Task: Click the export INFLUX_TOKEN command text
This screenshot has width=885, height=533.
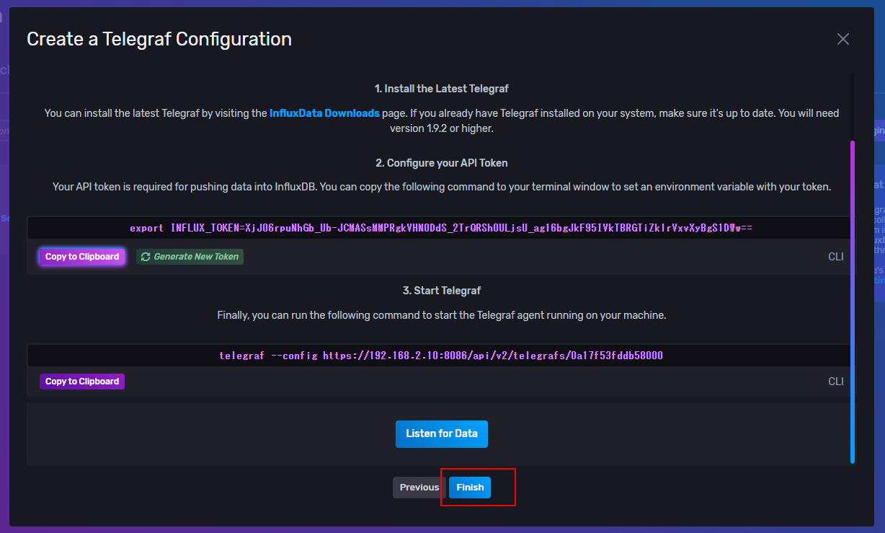Action: [x=441, y=228]
